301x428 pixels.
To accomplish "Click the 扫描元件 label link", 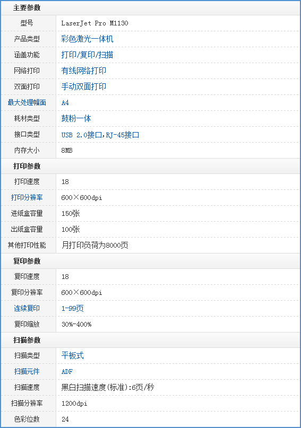I will click(x=27, y=371).
